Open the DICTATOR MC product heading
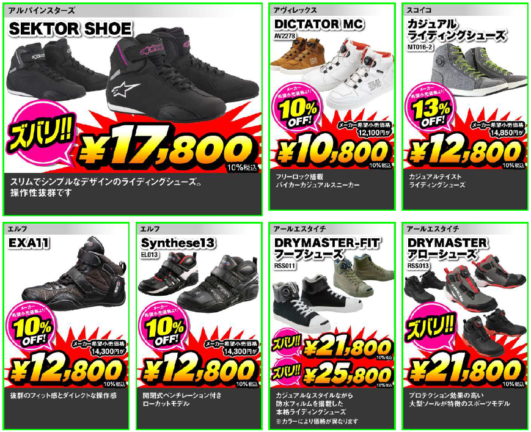Image resolution: width=531 pixels, height=432 pixels. 319,24
